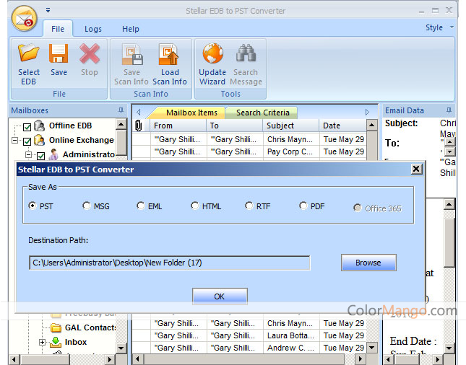The width and height of the screenshot is (466, 365).
Task: Click the Destination Path text field
Action: point(169,263)
